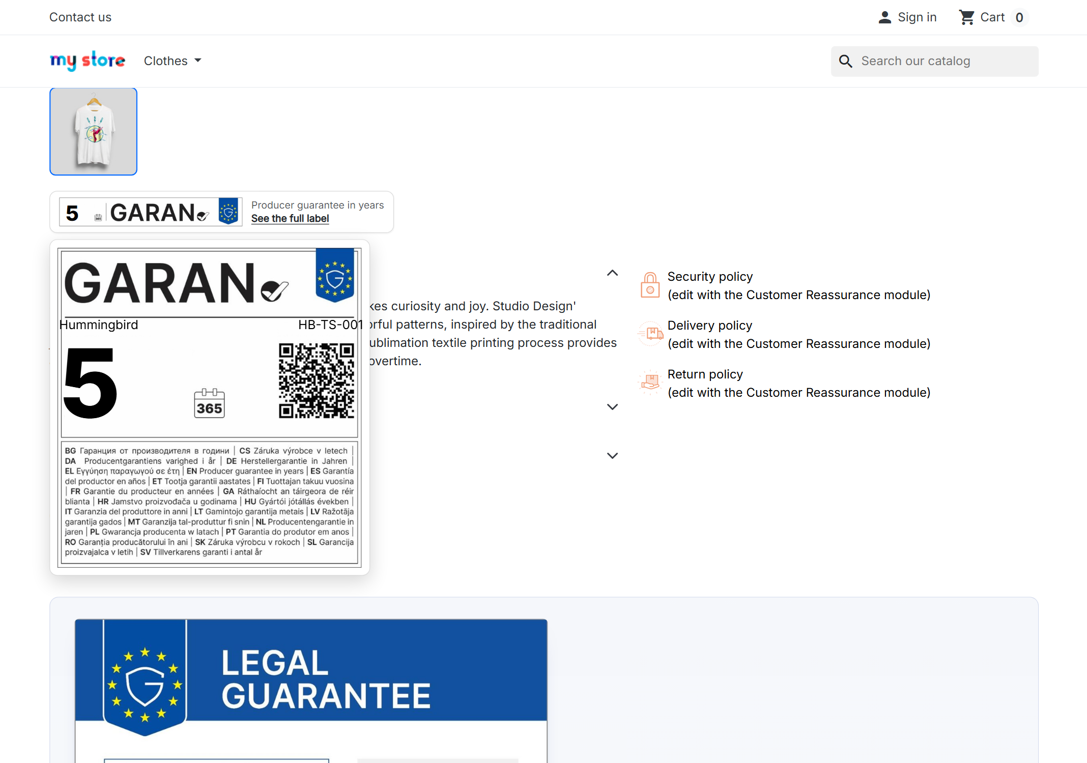
Task: Expand the lowest collapsed section chevron
Action: tap(613, 456)
